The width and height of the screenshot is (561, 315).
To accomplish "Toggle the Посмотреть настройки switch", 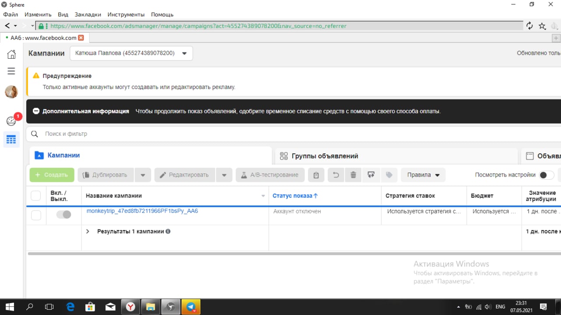I will click(x=547, y=175).
